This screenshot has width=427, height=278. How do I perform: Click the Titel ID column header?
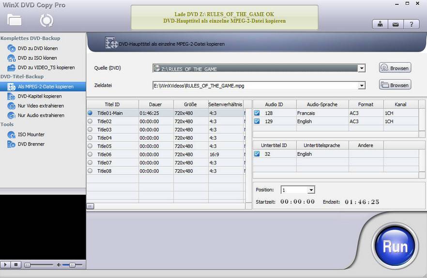pos(112,104)
